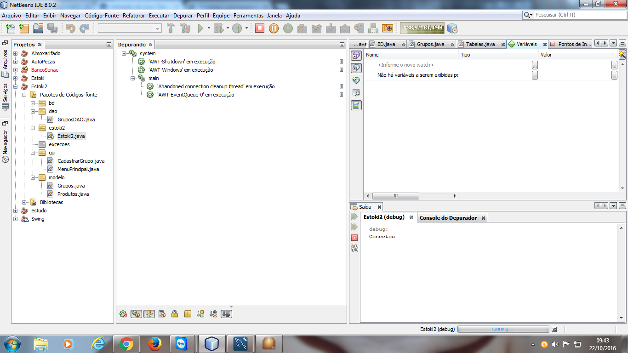
Task: Click the wrench options icon in Variáveis sidebar
Action: (x=356, y=92)
